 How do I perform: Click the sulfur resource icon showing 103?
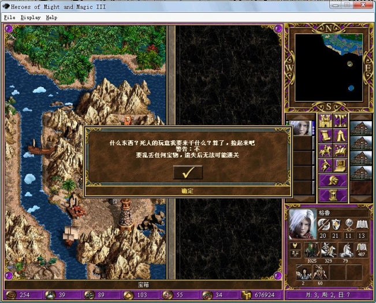click(128, 295)
